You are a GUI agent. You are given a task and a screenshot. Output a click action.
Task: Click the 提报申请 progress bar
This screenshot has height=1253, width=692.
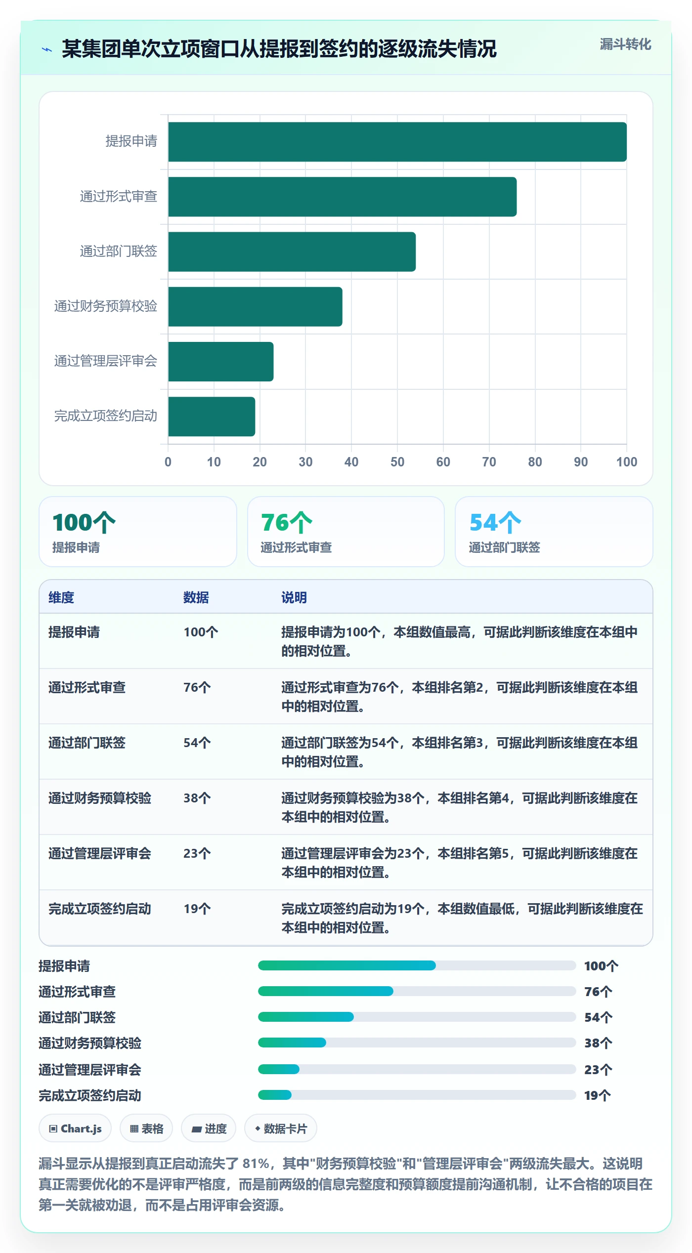(417, 965)
